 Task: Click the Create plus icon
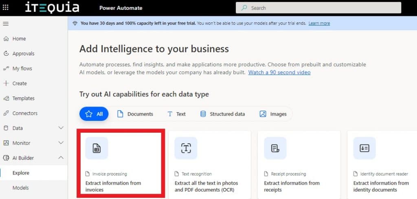point(6,83)
